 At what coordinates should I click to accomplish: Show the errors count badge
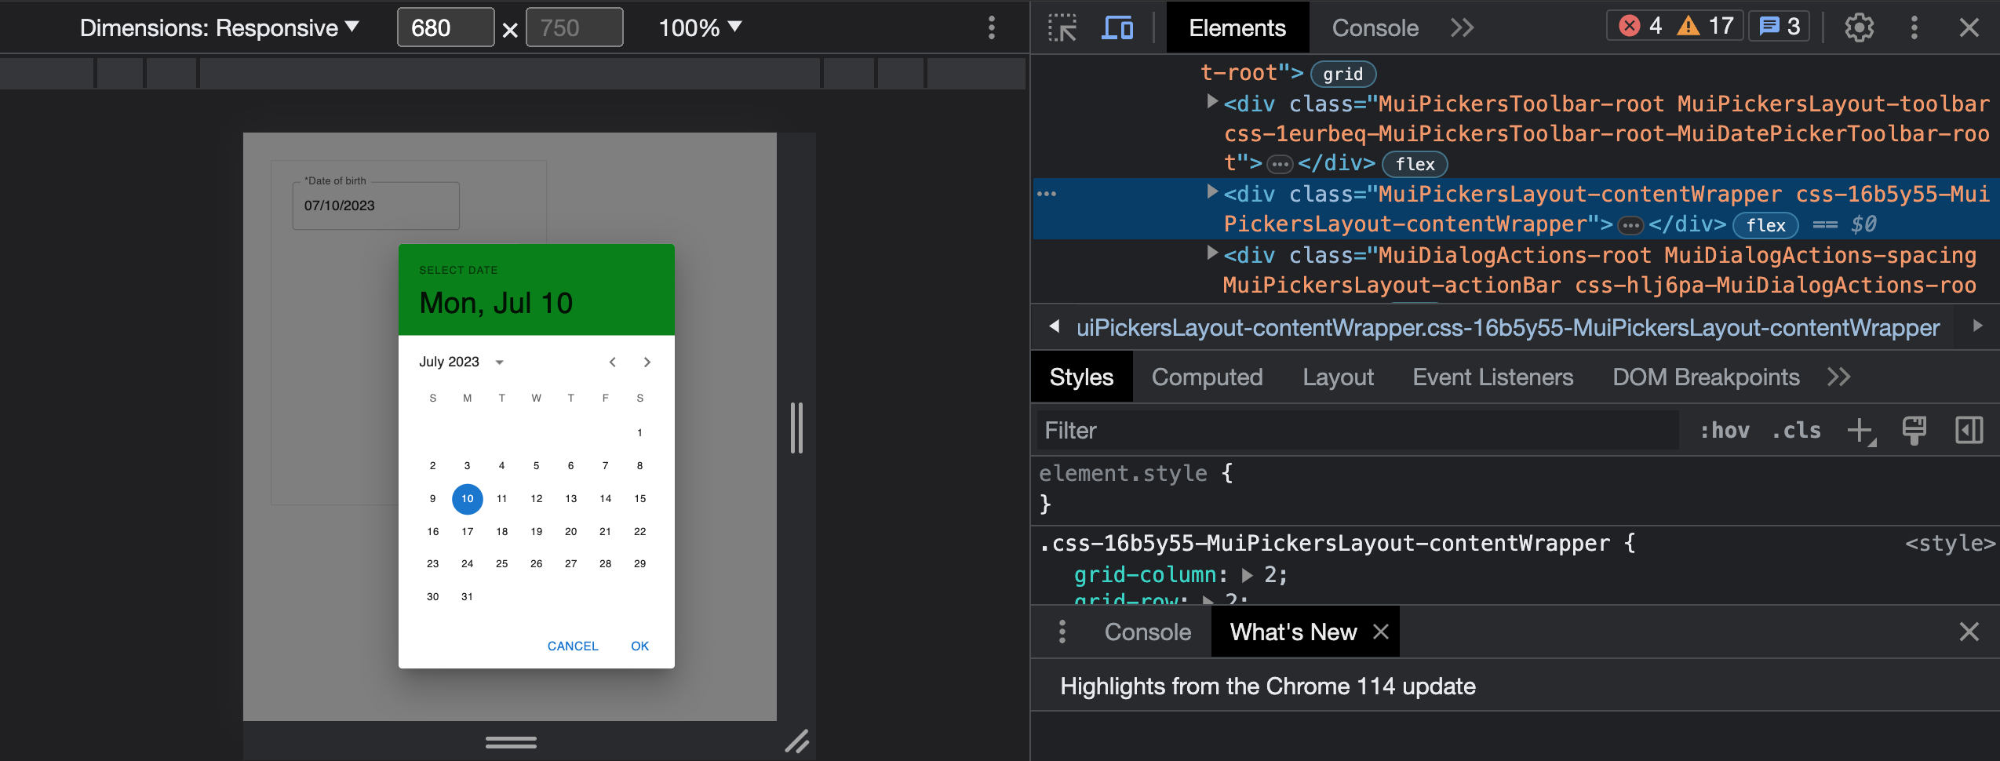click(1641, 27)
